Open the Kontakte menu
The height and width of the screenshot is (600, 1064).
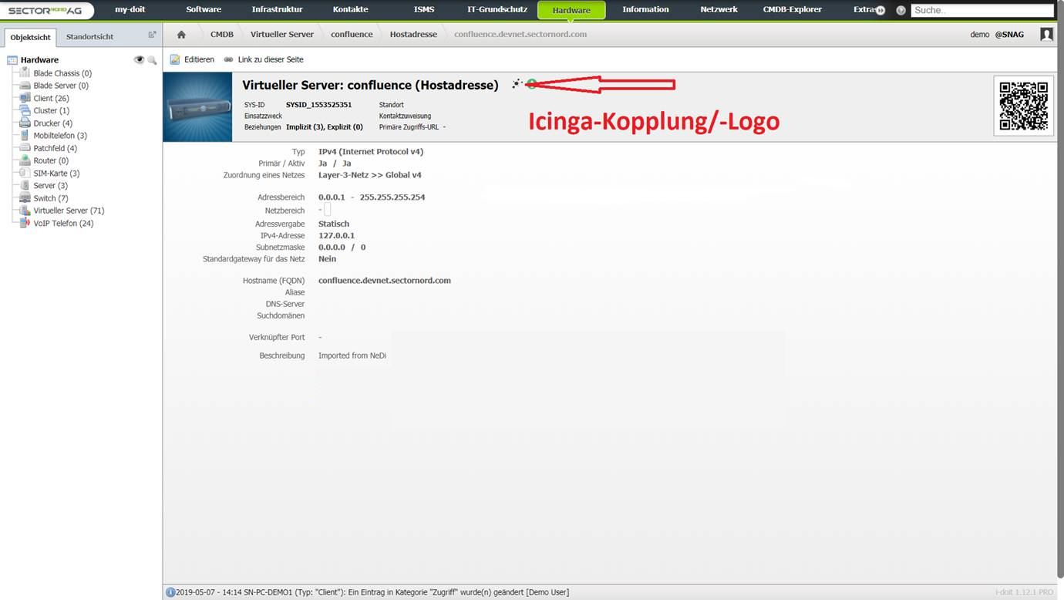click(350, 10)
